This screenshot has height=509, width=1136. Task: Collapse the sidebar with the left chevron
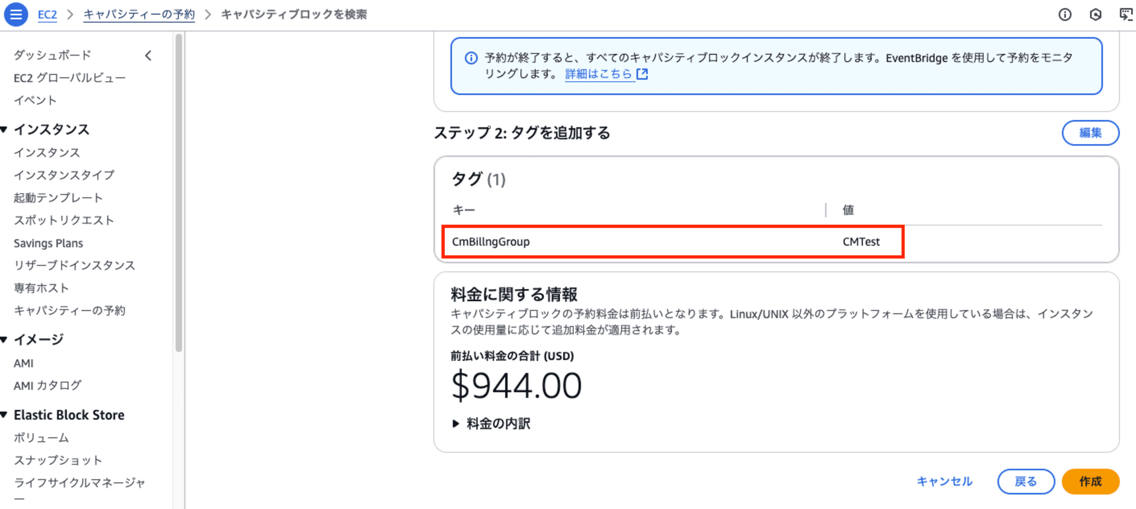pyautogui.click(x=148, y=56)
